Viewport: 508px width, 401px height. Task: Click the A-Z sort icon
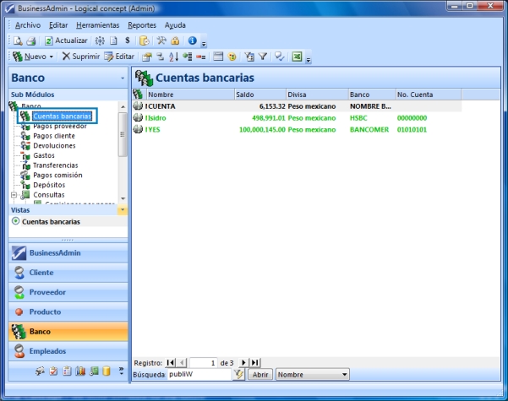point(174,57)
